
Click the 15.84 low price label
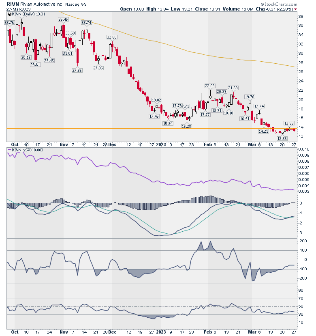168,123
